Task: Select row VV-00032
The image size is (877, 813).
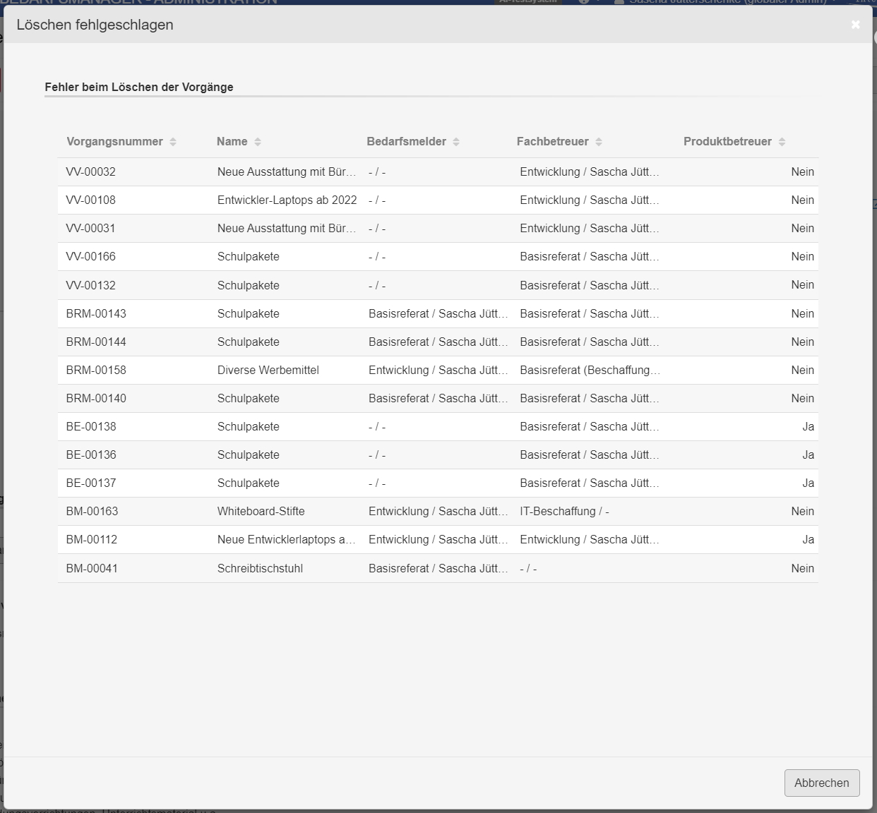Action: pos(91,172)
